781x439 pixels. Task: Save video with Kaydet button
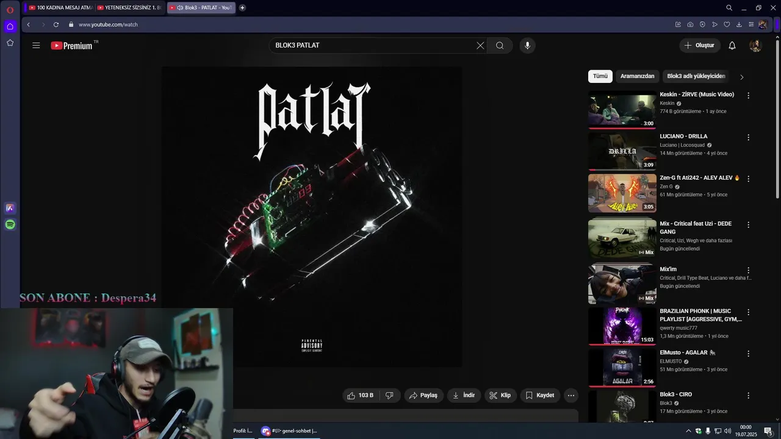tap(540, 395)
